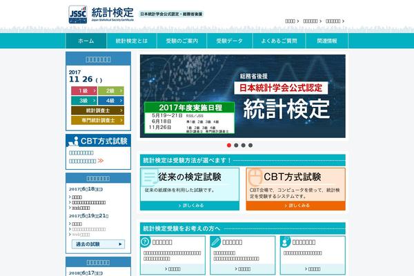Click second top-right header utility link
The image size is (414, 276).
pos(312,21)
